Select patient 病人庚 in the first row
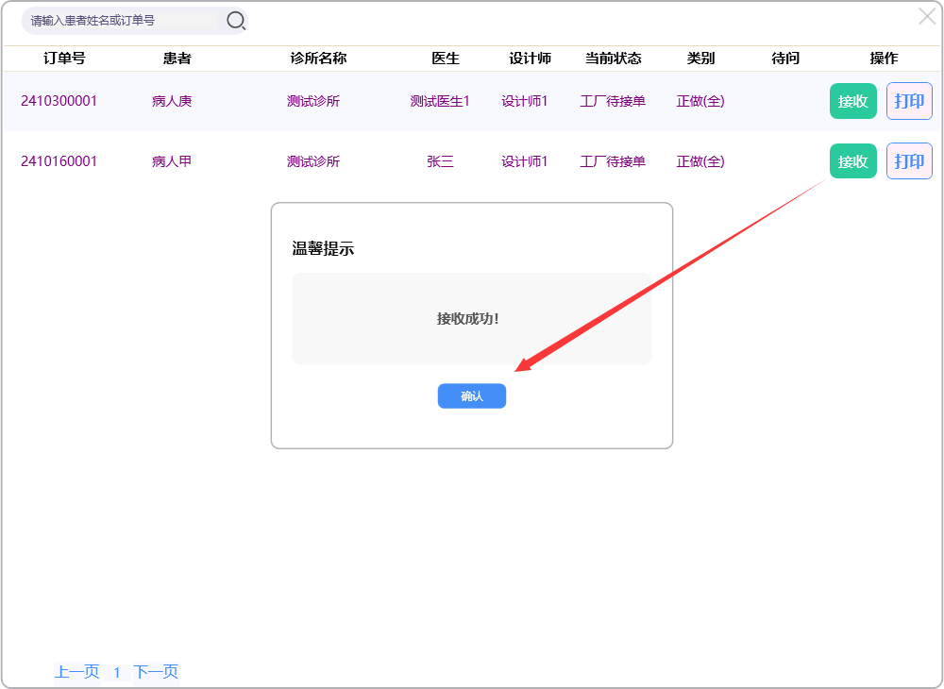The height and width of the screenshot is (689, 944). click(x=172, y=101)
